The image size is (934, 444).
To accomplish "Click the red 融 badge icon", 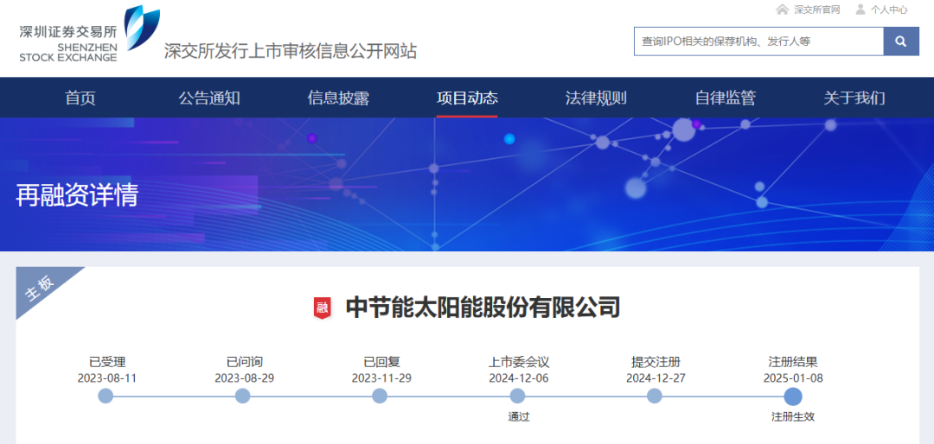I will pos(322,308).
